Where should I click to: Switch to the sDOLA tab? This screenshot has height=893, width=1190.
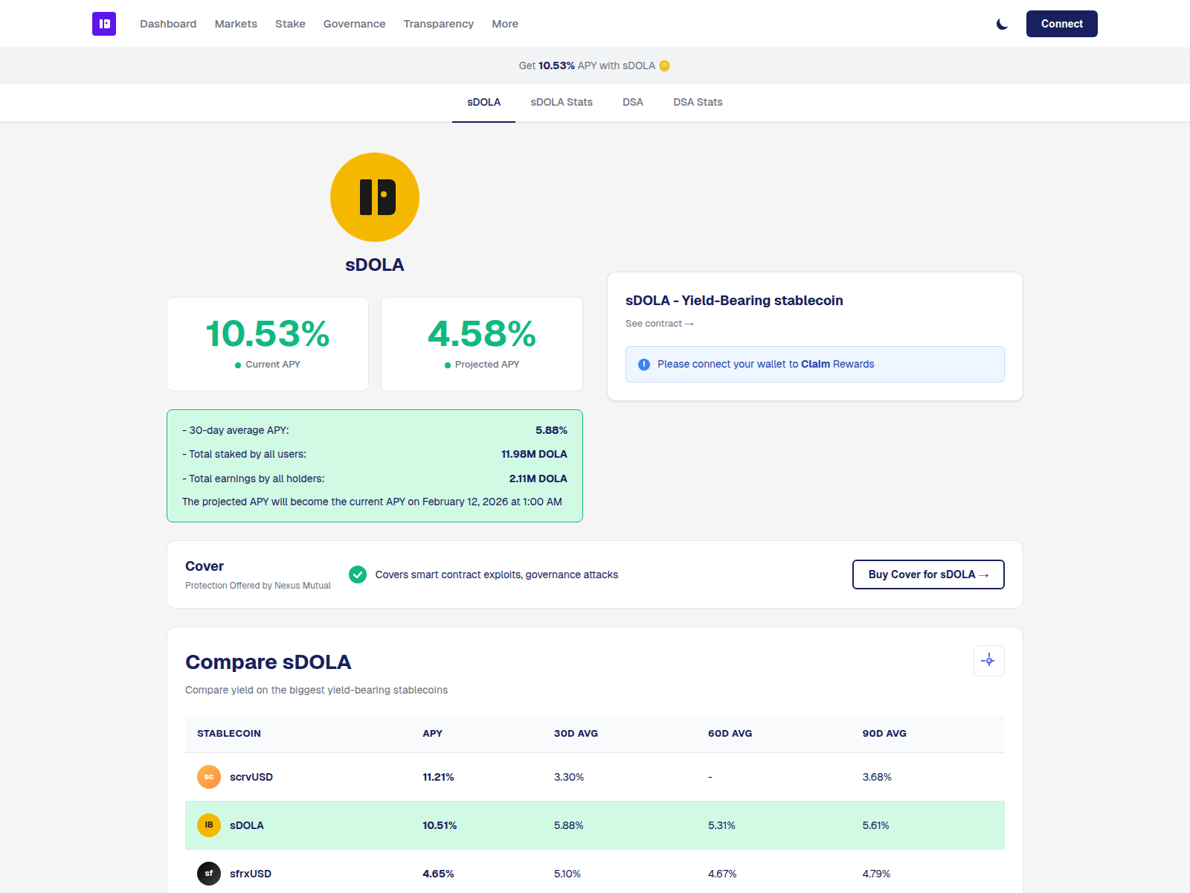483,102
